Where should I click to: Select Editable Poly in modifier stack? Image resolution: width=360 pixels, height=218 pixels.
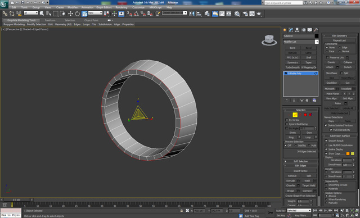click(x=300, y=74)
